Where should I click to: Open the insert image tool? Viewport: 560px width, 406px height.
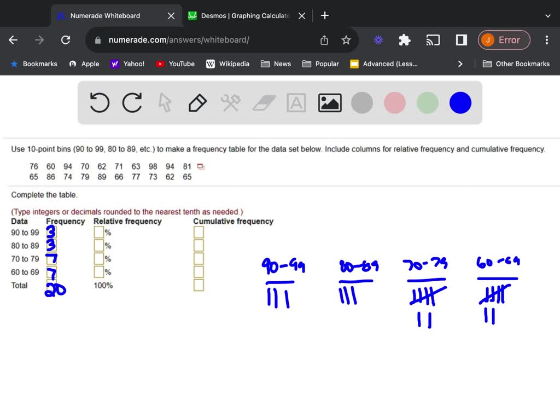point(329,102)
